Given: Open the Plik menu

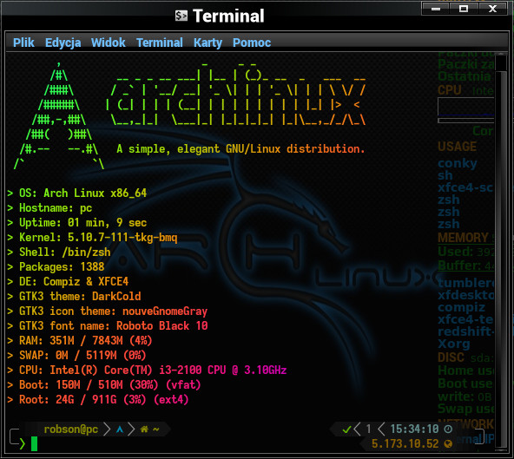Looking at the screenshot, I should pyautogui.click(x=23, y=43).
